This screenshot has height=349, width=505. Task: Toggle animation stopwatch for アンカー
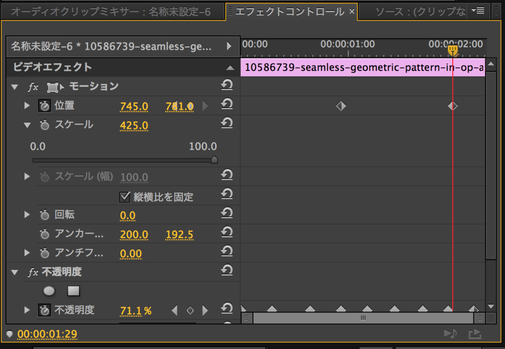coord(44,233)
